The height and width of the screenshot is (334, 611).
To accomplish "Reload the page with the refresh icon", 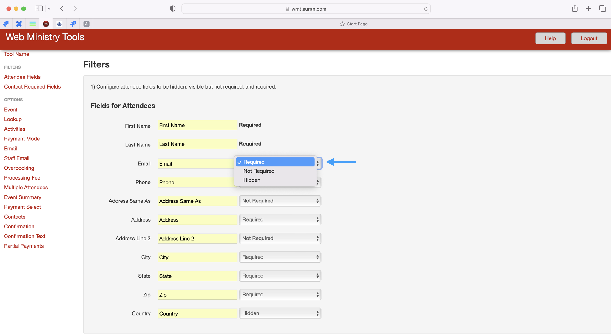I will click(426, 9).
